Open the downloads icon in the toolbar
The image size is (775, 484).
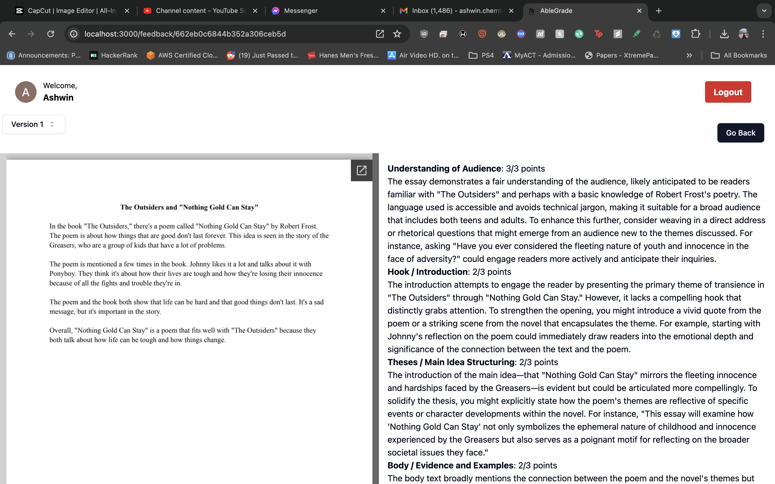(x=724, y=34)
